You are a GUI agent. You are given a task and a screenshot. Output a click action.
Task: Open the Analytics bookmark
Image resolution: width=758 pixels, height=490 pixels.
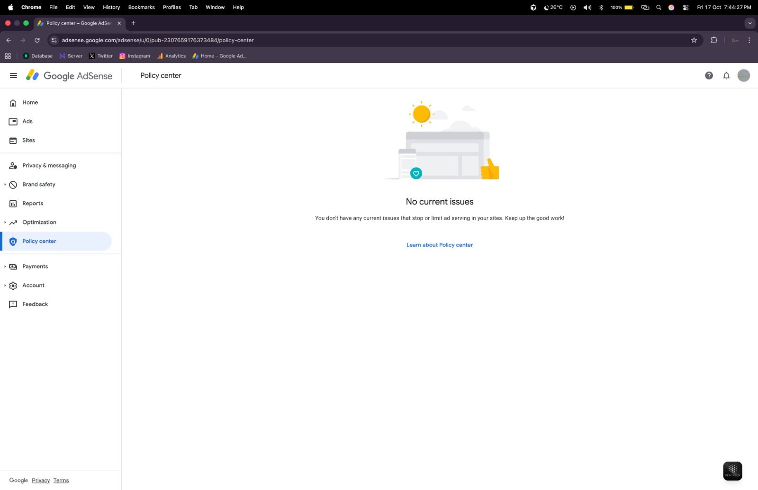pos(171,56)
